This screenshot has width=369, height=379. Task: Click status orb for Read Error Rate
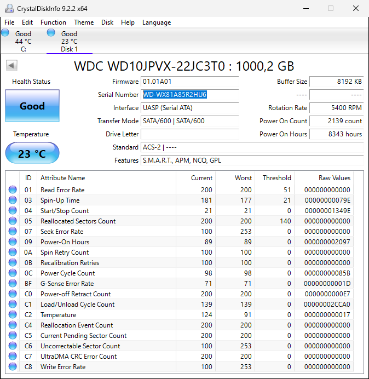13,190
